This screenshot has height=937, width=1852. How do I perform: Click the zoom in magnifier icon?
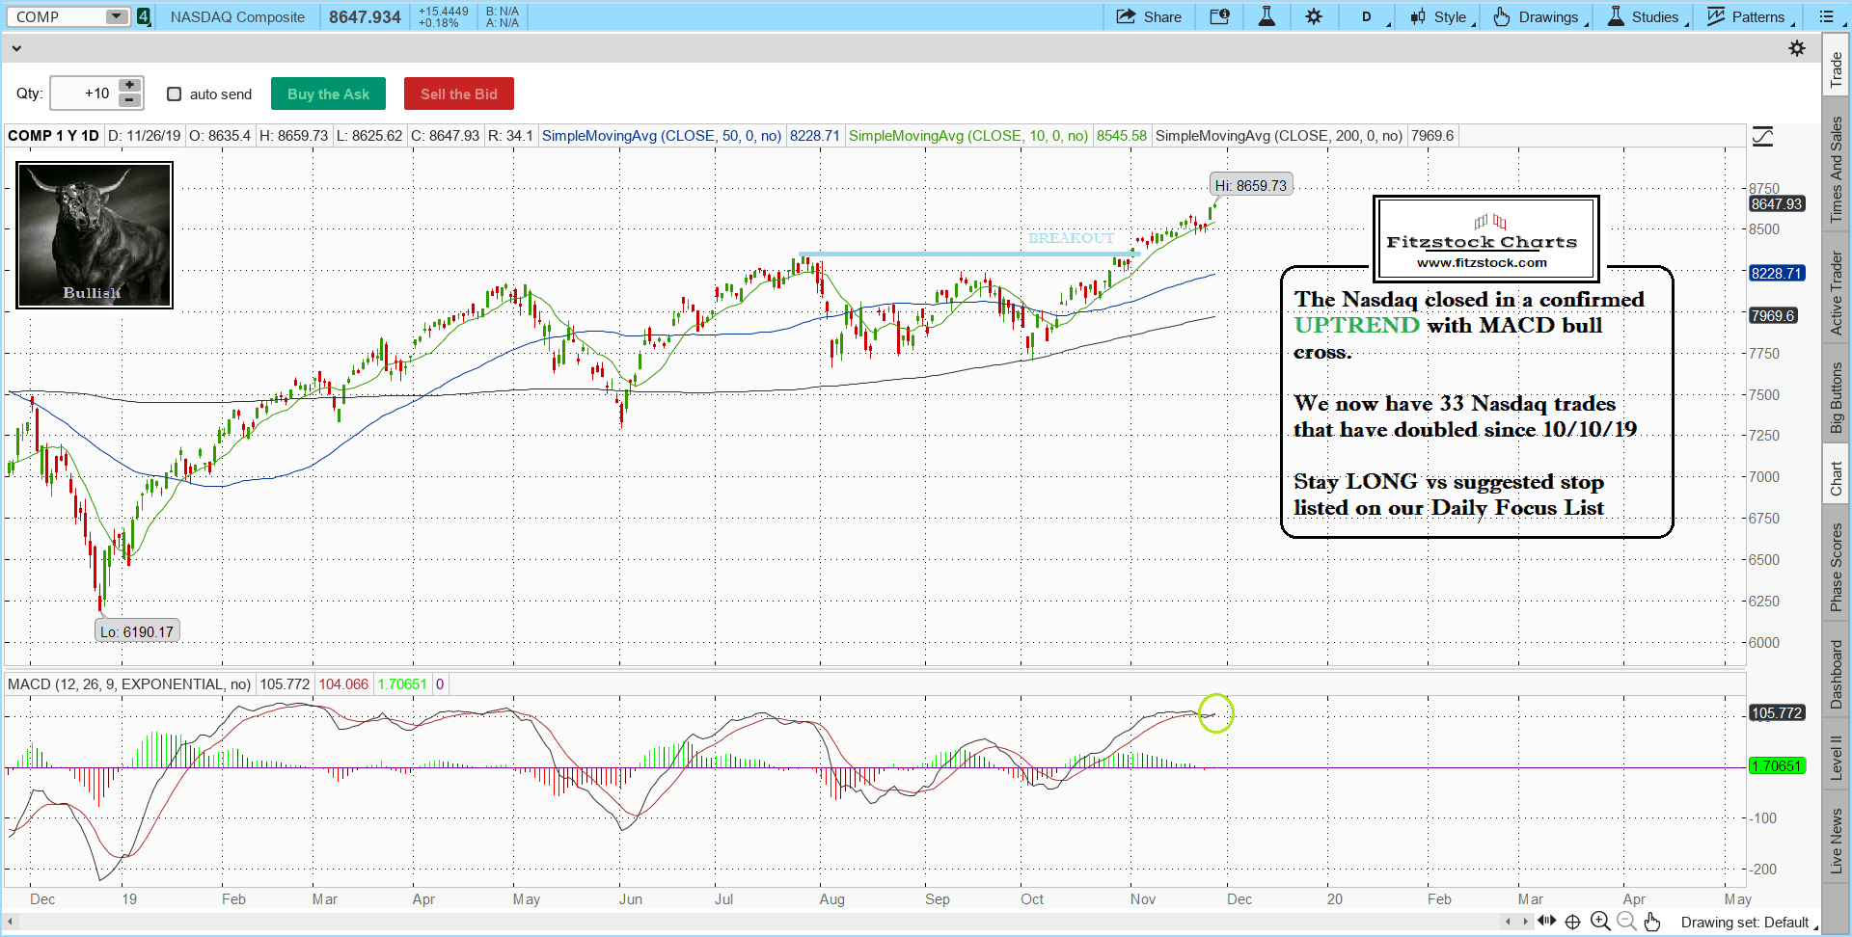tap(1600, 922)
